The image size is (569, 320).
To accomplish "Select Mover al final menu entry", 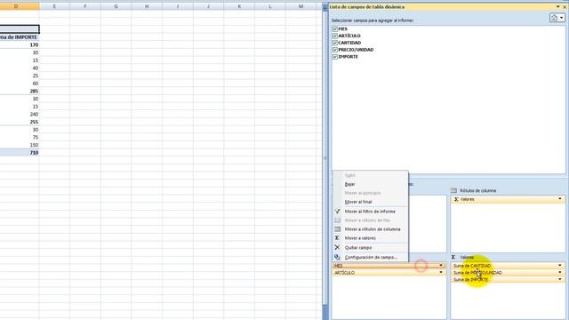I will 371,202.
